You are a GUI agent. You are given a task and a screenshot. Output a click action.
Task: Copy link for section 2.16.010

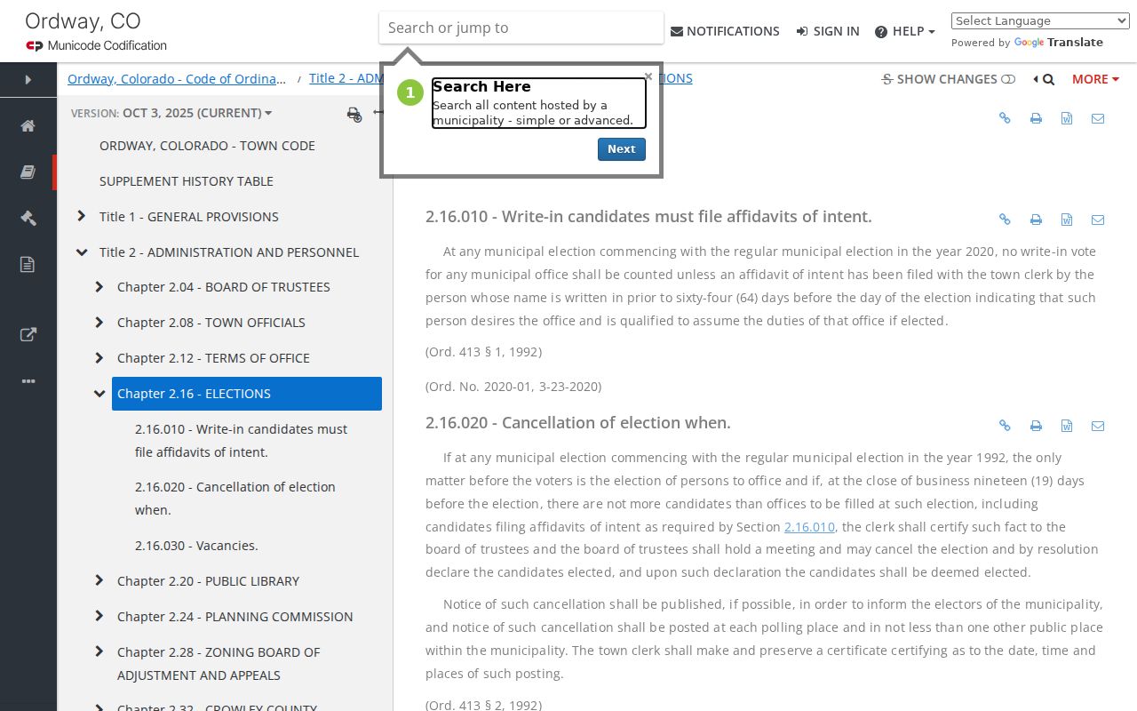[1005, 220]
